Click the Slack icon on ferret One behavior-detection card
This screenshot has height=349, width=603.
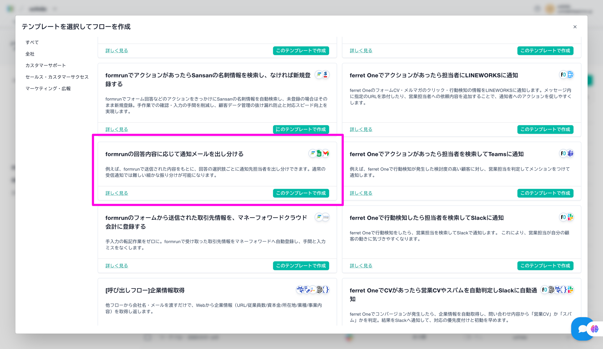click(570, 217)
